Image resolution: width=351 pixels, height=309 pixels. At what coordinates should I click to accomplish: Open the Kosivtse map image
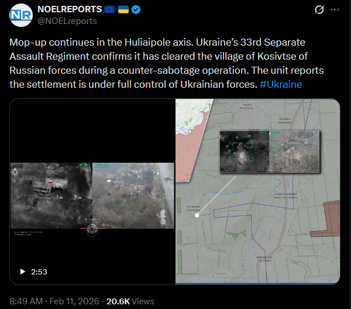[x=258, y=192]
